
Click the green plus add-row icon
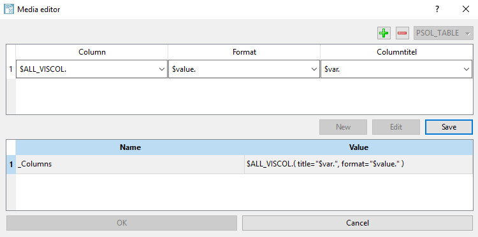(x=384, y=33)
